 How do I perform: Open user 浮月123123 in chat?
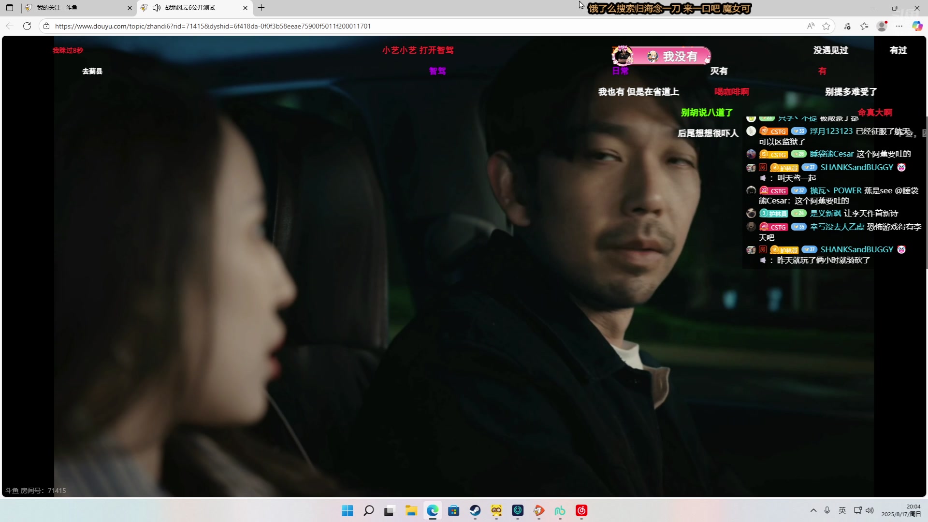coord(831,131)
